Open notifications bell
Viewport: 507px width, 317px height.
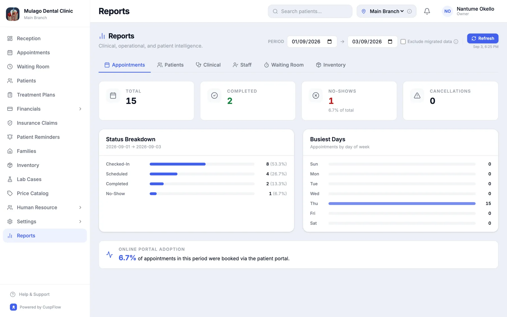point(427,11)
